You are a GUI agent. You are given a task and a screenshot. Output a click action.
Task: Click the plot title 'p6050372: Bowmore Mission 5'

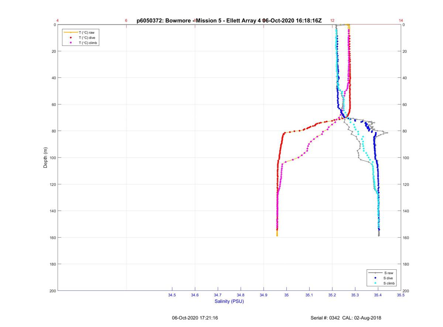click(229, 21)
